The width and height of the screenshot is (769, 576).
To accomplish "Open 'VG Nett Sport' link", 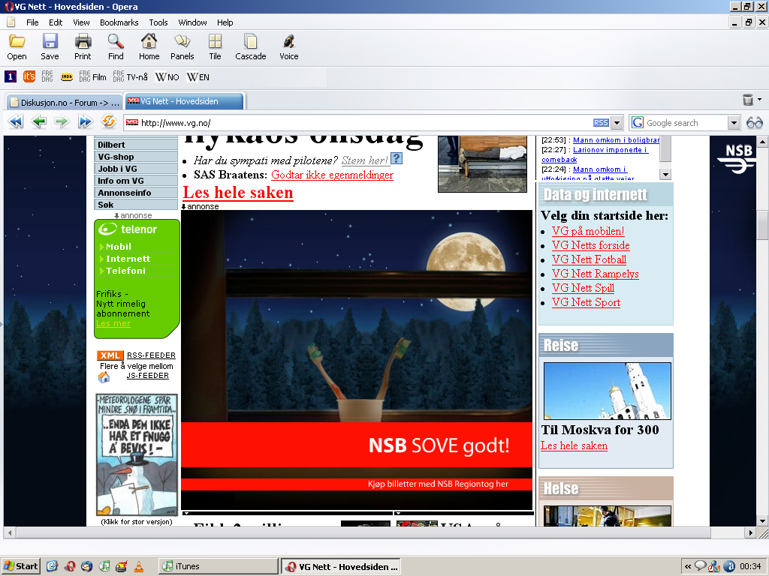I will click(586, 302).
